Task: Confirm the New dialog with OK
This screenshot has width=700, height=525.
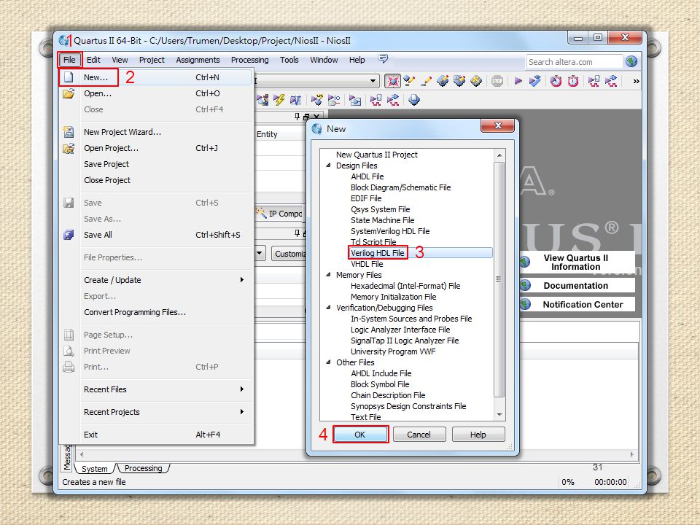Action: click(x=359, y=435)
